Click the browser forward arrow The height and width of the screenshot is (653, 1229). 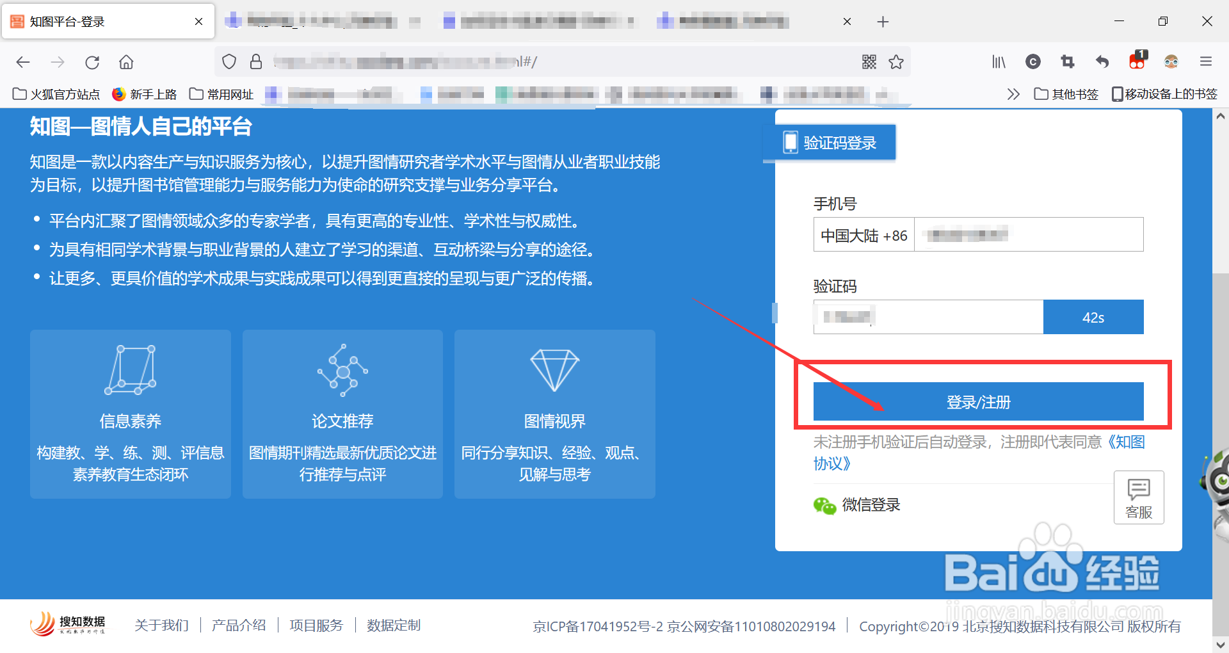coord(58,62)
